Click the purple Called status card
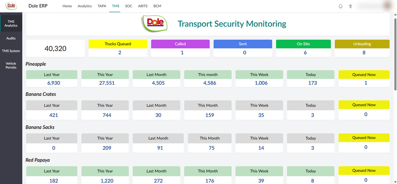 tap(180, 48)
